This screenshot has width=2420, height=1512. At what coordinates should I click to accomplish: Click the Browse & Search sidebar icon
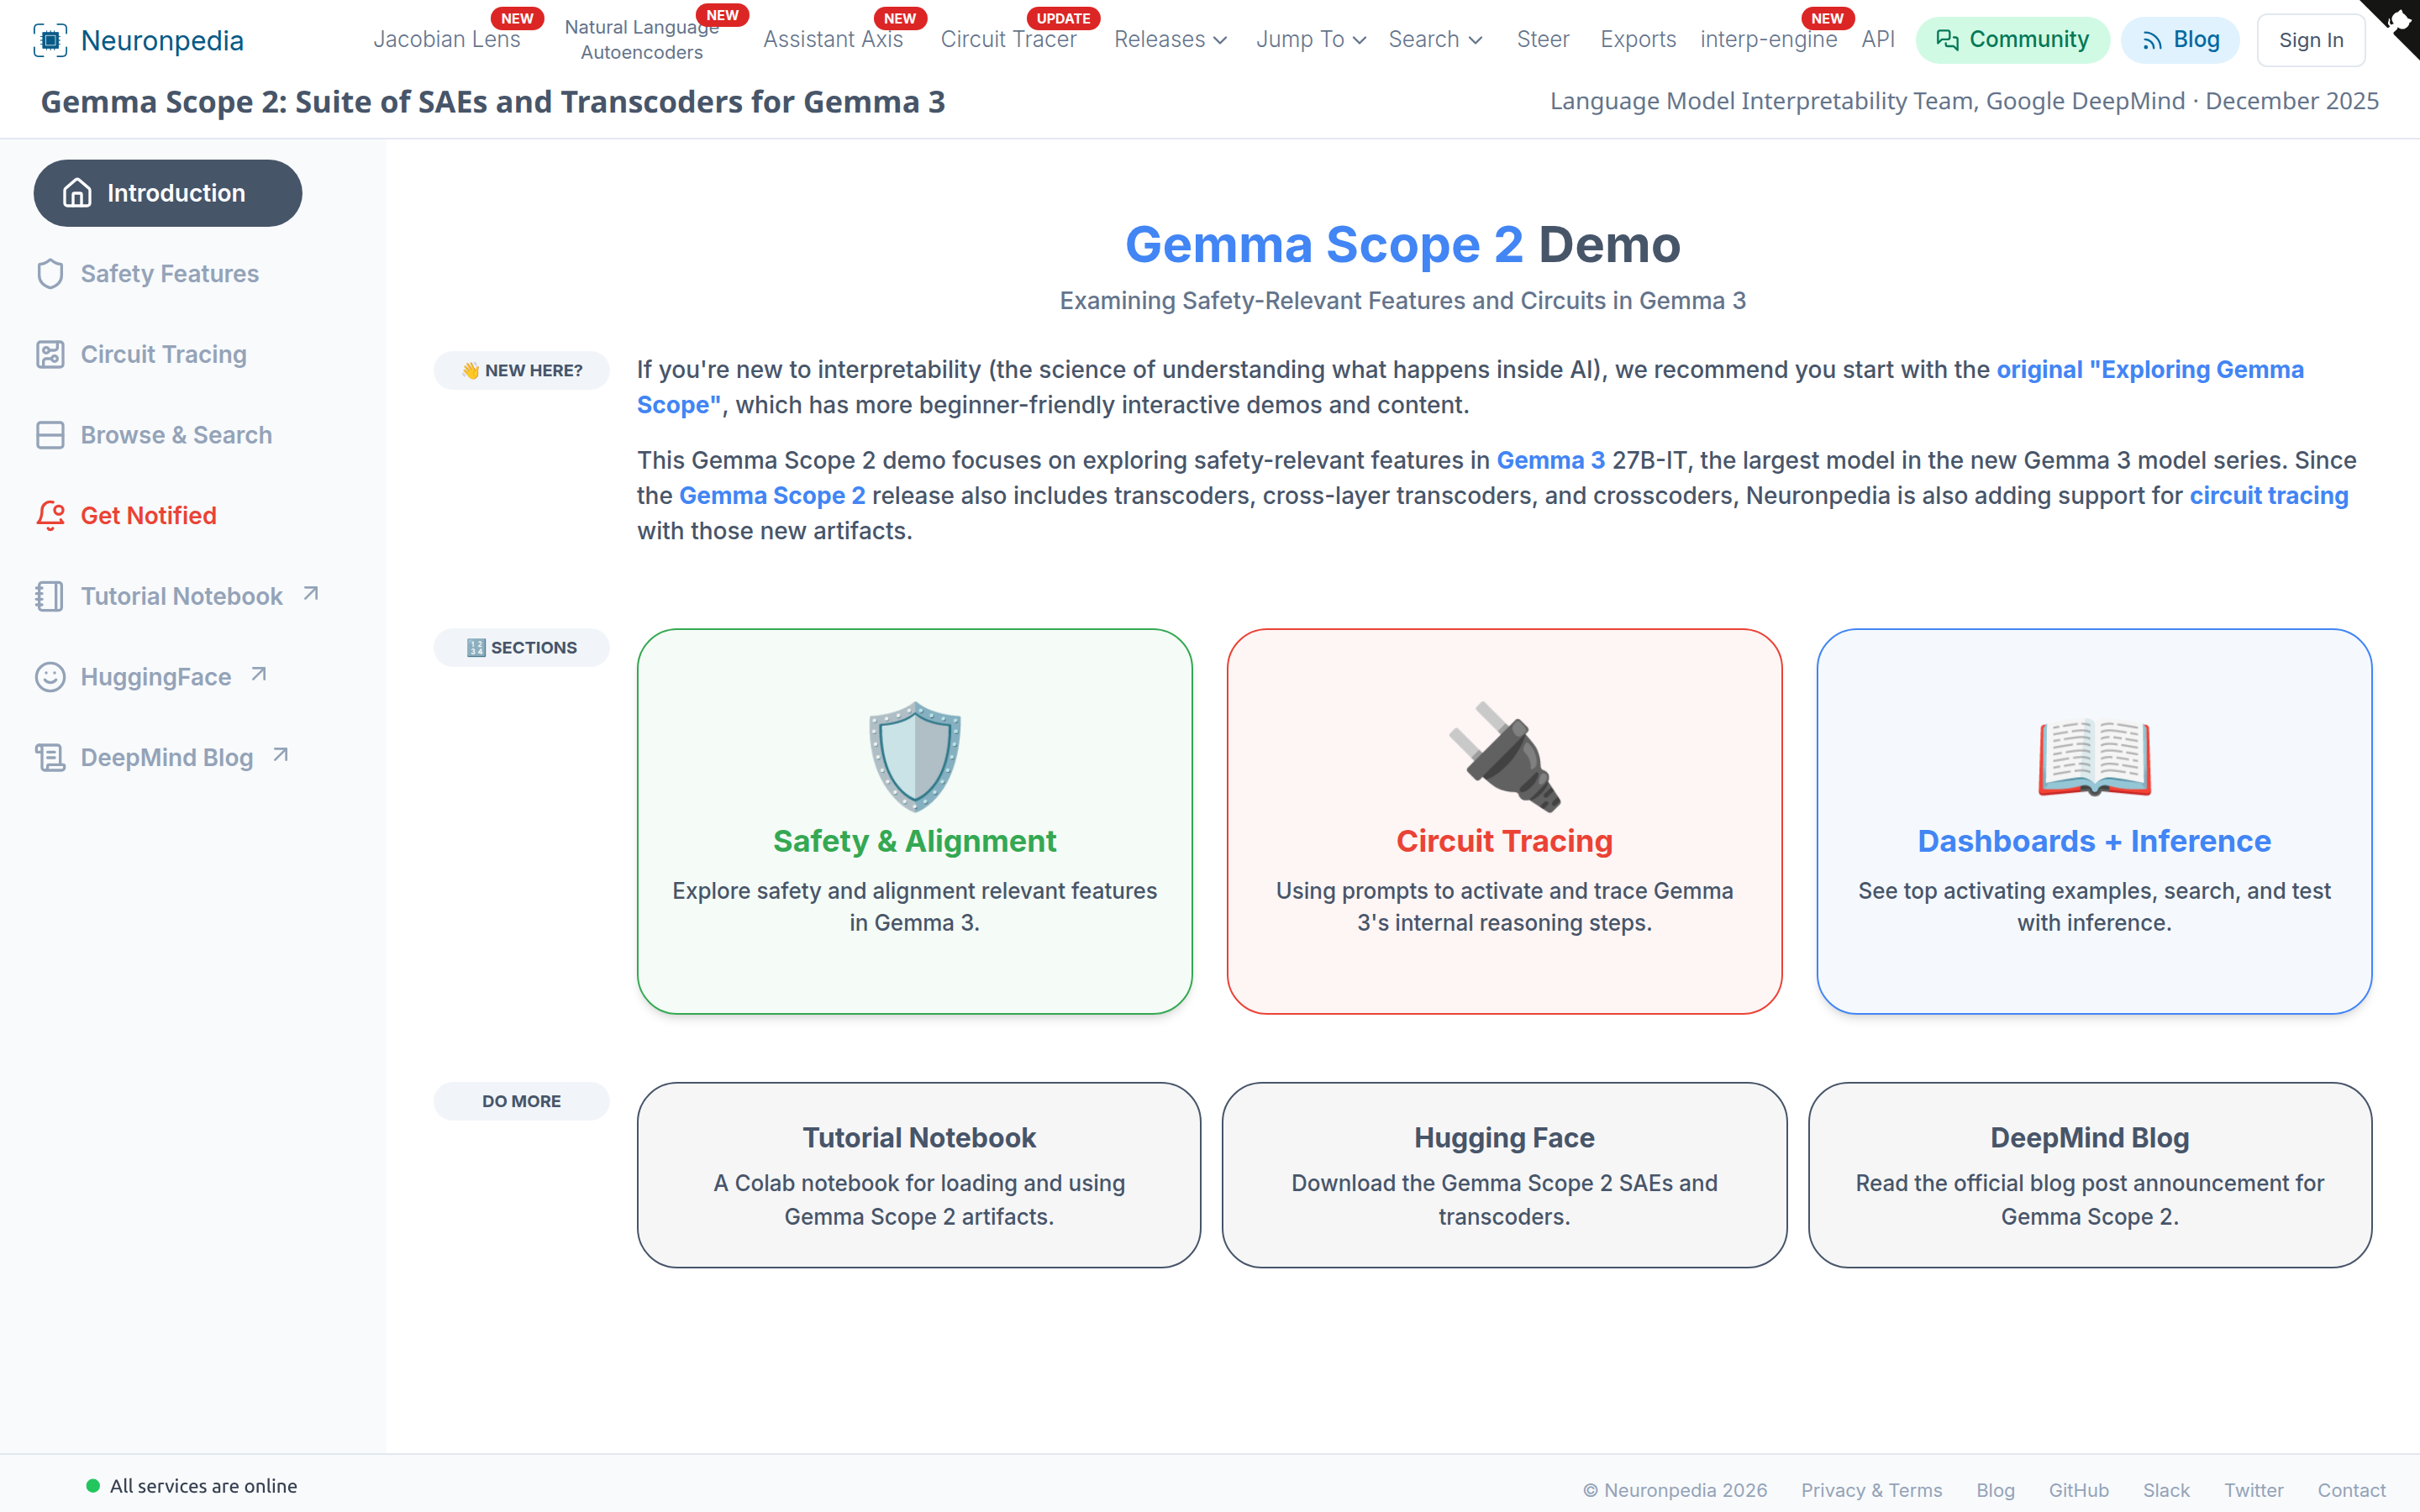click(50, 435)
